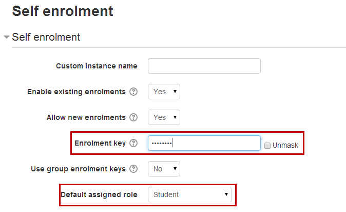
Task: Focus the Custom instance name field
Action: click(204, 66)
